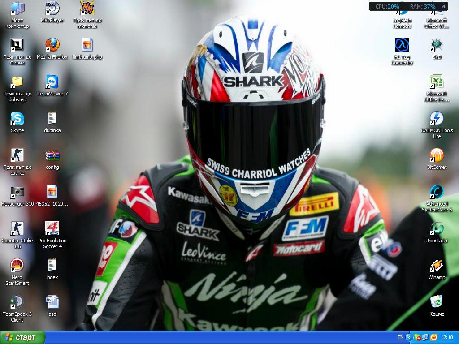Screen dimensions: 459x344
Task: Select the Advanced SystemCare 6 icon
Action: [x=437, y=192]
